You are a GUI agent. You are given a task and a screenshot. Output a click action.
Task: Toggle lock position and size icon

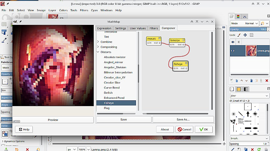(245, 35)
